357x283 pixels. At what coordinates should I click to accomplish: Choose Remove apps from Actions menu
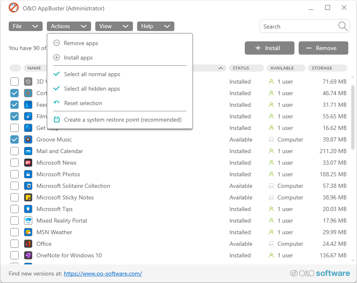pyautogui.click(x=120, y=43)
